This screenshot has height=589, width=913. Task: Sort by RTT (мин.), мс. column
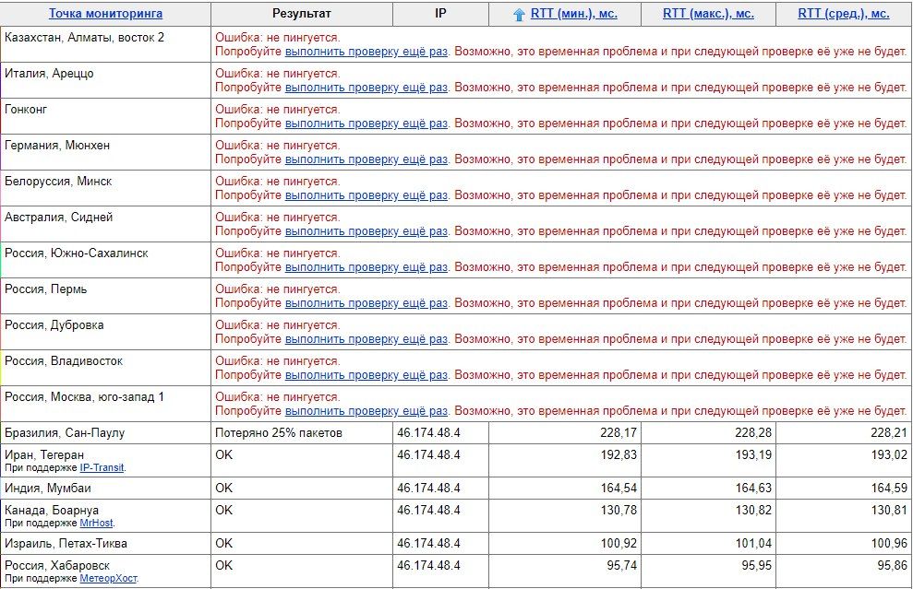[x=573, y=14]
